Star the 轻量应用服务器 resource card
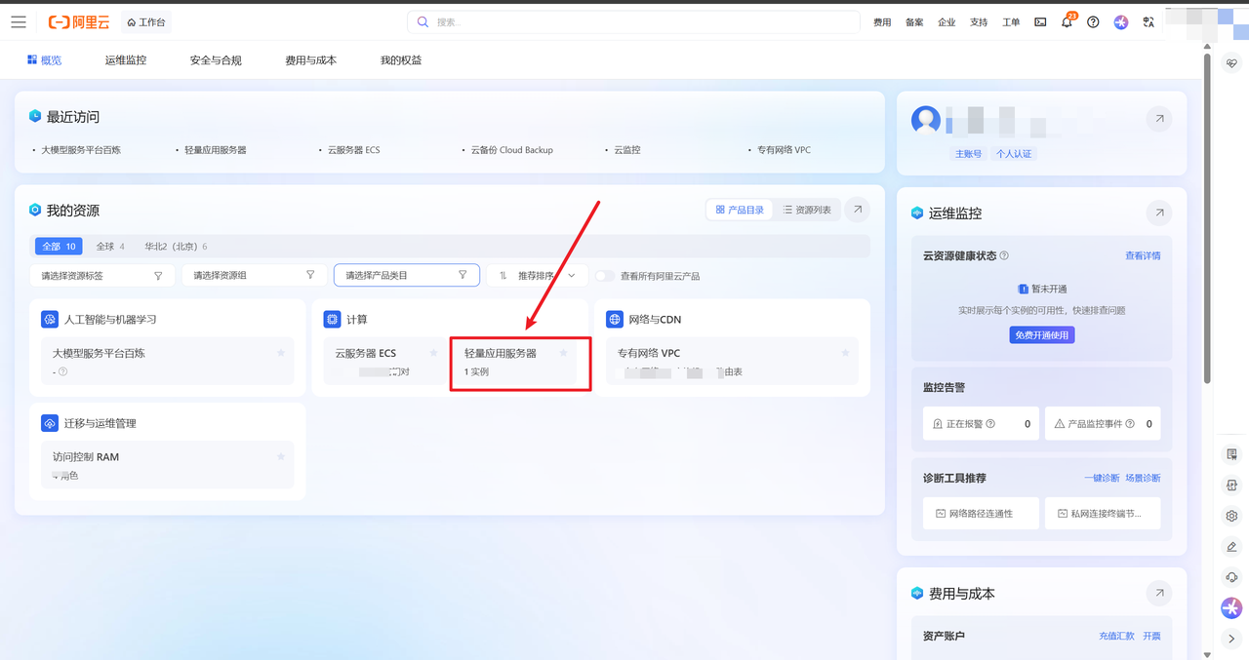The image size is (1249, 660). [563, 352]
